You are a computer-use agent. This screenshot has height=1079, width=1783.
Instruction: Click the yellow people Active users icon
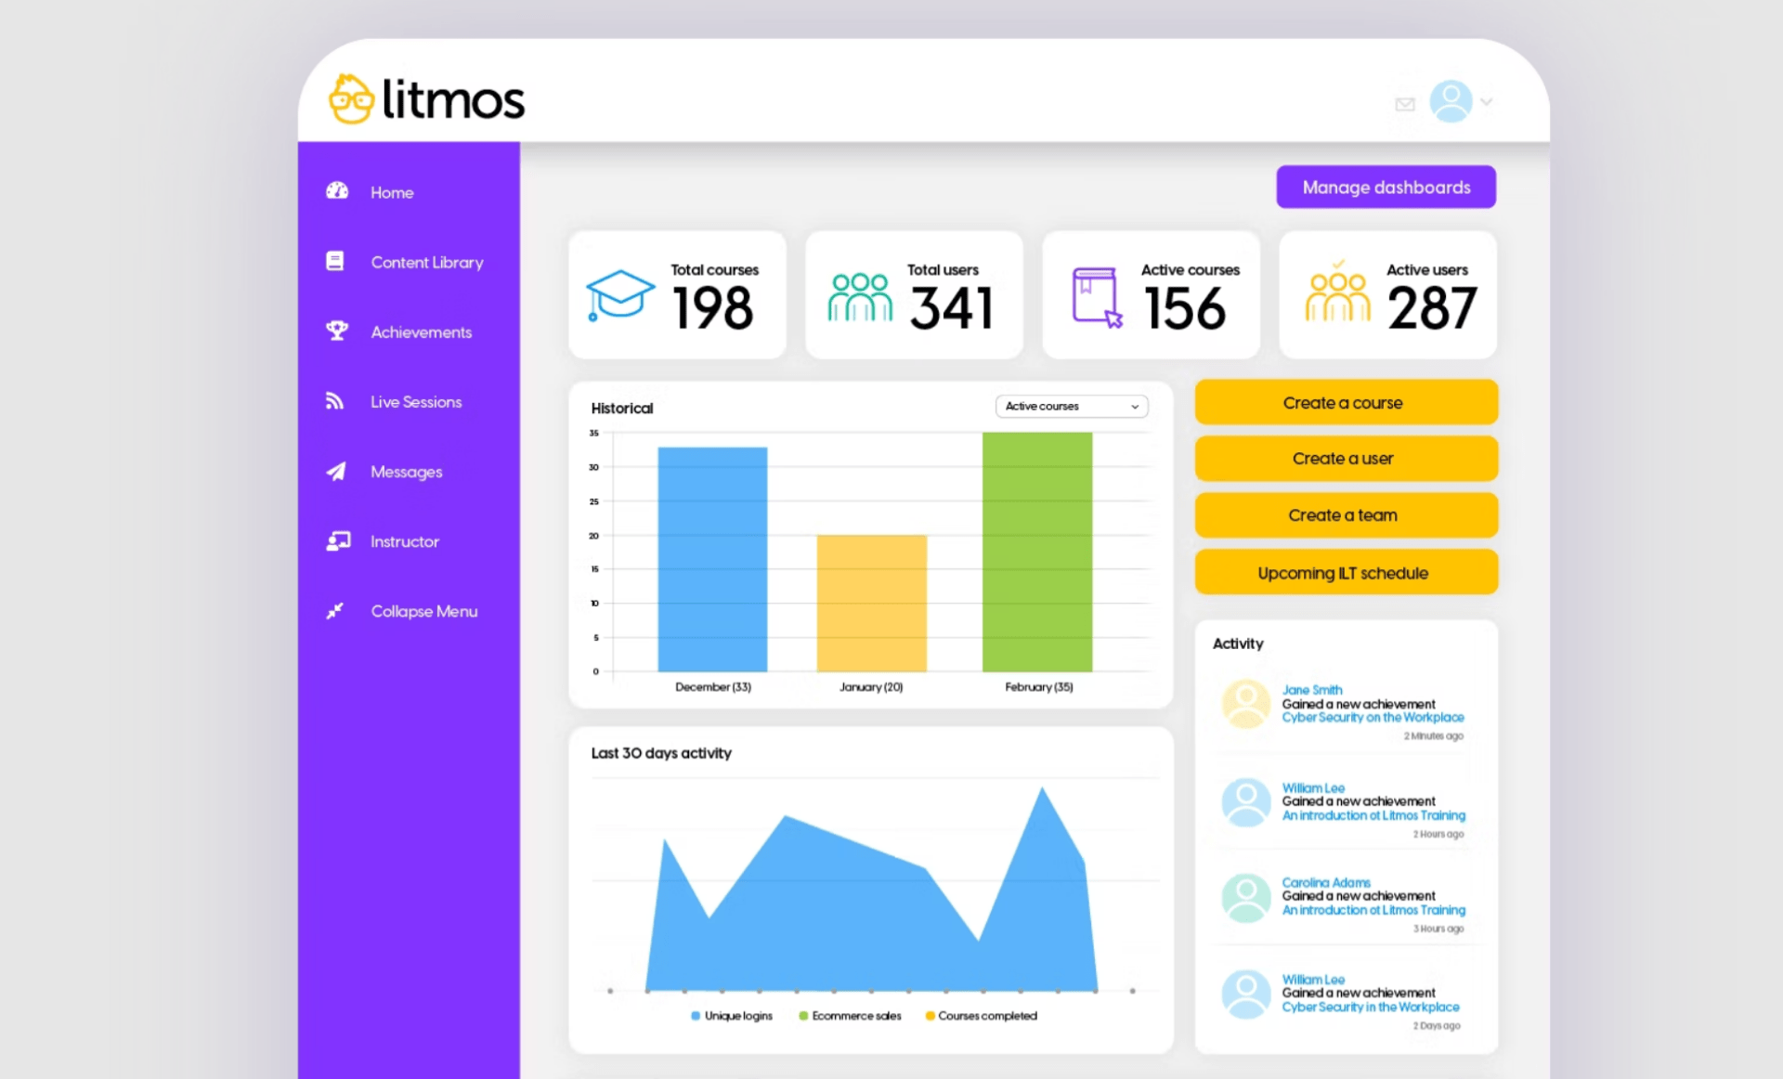click(1337, 292)
